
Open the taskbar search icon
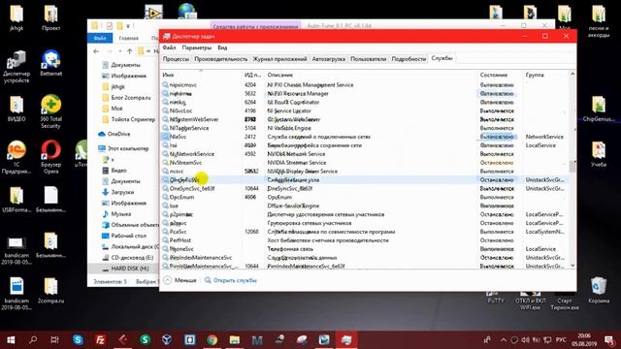(x=33, y=340)
